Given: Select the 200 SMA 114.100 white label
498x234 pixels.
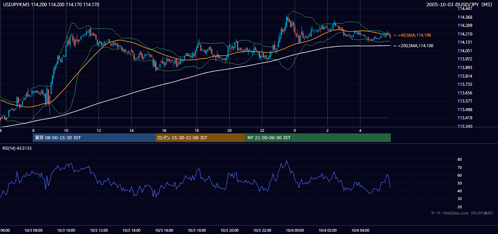Looking at the screenshot, I should [413, 46].
